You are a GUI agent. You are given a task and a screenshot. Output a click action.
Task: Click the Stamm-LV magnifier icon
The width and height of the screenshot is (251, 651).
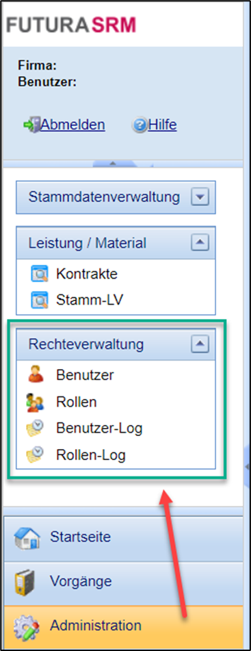click(40, 301)
